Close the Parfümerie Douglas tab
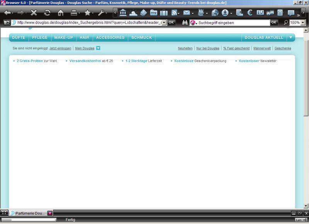This screenshot has width=309, height=224. 50,213
